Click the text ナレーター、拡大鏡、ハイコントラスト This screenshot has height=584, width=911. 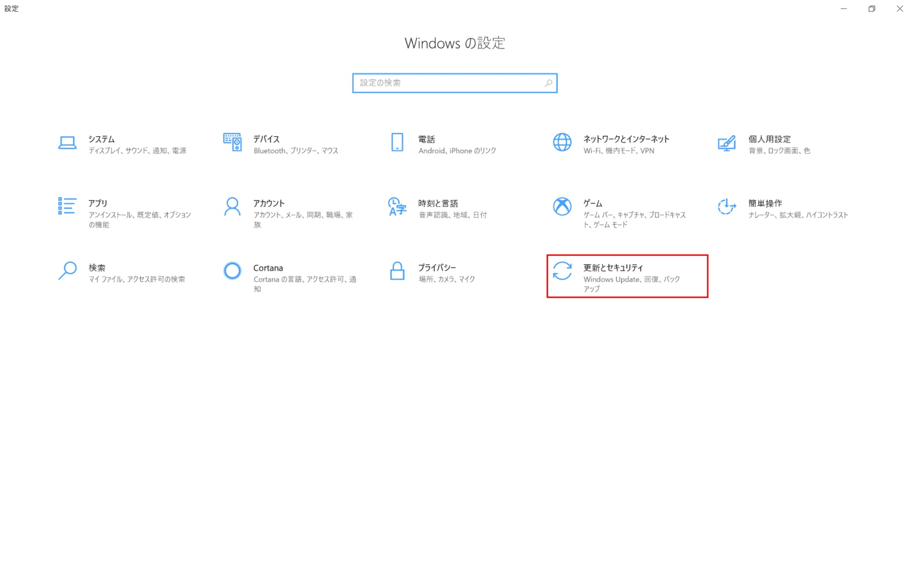click(x=798, y=215)
